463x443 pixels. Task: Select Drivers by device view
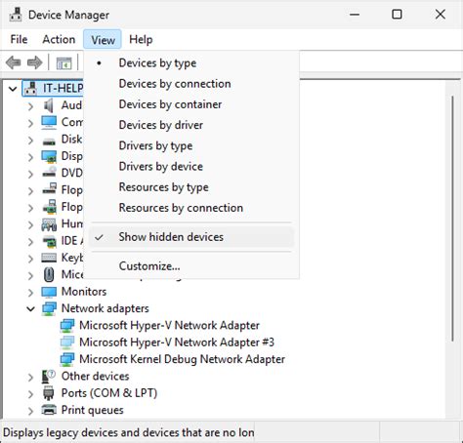pos(191,167)
